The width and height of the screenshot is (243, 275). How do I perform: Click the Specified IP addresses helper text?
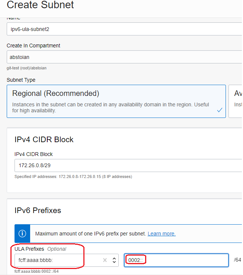[73, 176]
